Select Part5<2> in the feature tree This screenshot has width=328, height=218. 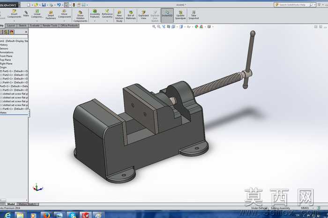(x=14, y=90)
